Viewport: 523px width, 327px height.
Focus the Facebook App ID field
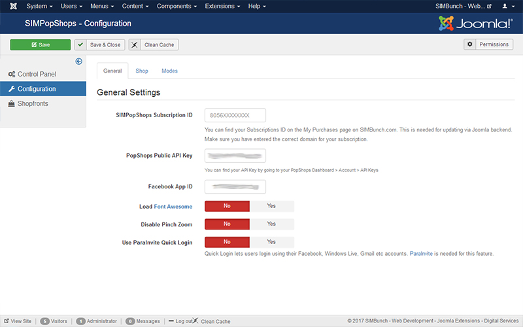point(235,186)
